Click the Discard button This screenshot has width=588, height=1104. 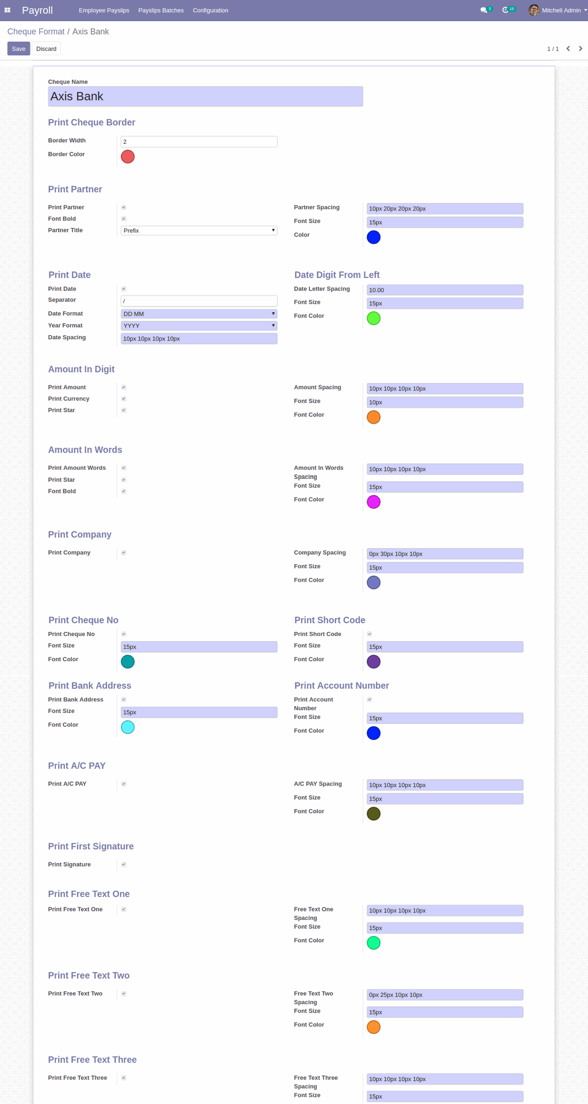(x=47, y=49)
